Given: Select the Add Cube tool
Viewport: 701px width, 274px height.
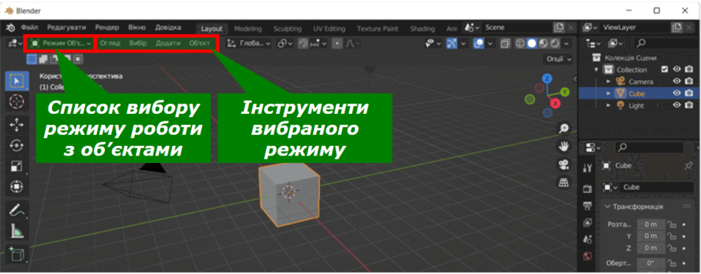Looking at the screenshot, I should coord(17,254).
